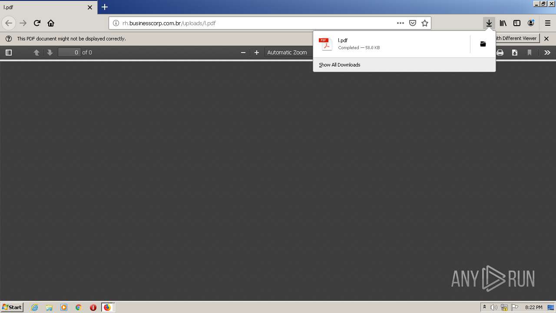Viewport: 556px width, 313px height.
Task: Open the Automatic Zoom dropdown
Action: click(x=289, y=53)
